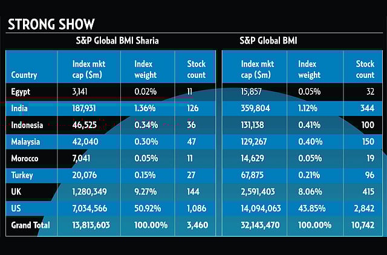Click the Country column header
Image resolution: width=387 pixels, height=255 pixels.
point(24,75)
